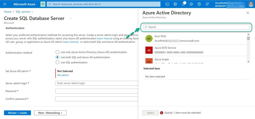Open the Help question mark icon
This screenshot has width=255, height=119.
point(199,4)
